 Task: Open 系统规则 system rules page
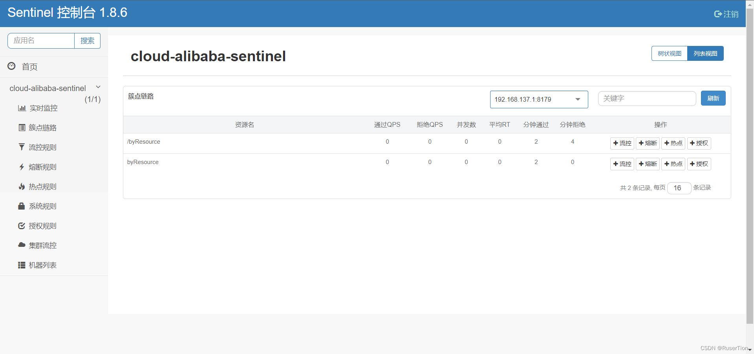[x=43, y=206]
